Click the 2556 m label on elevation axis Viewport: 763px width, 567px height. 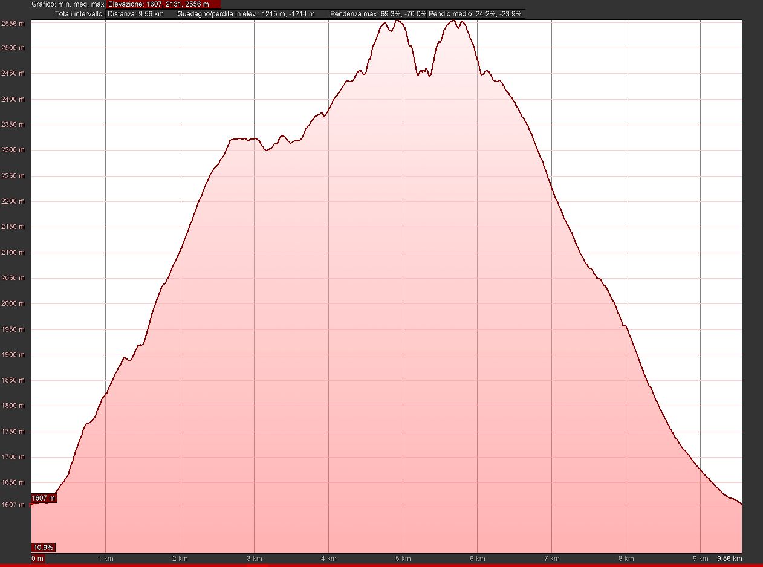pos(13,22)
